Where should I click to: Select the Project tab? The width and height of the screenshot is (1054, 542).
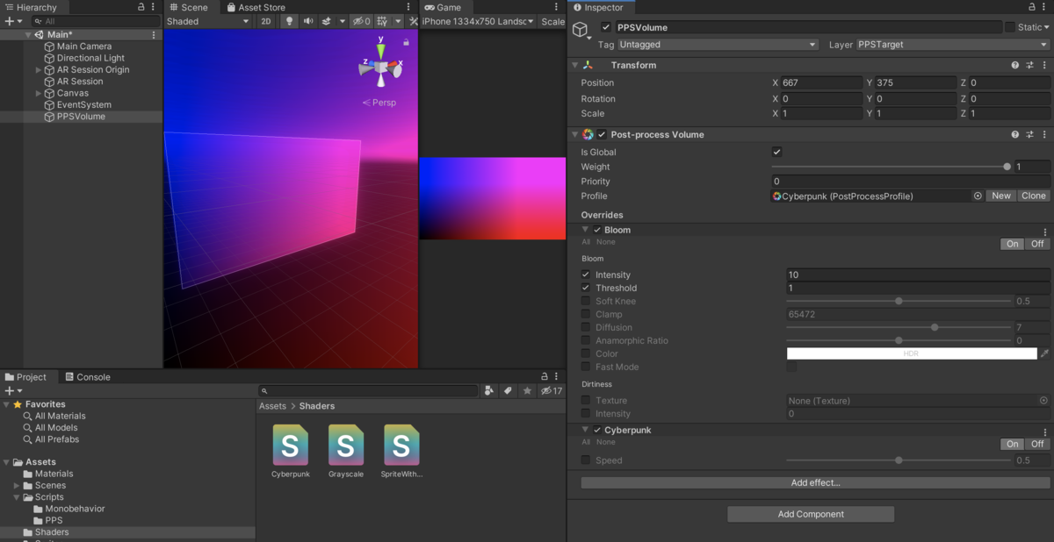[x=25, y=377]
